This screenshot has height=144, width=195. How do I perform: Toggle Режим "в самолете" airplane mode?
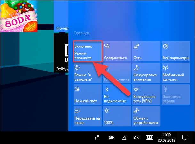tap(88, 73)
